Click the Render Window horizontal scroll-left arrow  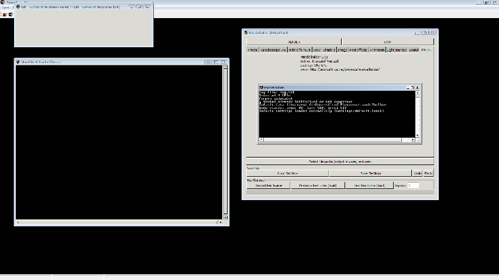click(18, 222)
